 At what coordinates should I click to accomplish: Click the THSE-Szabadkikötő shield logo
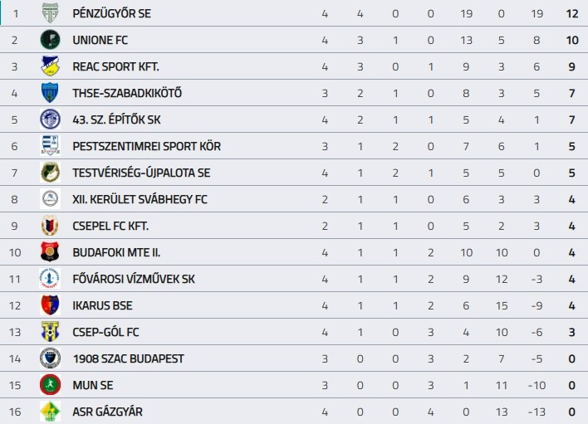tap(51, 93)
